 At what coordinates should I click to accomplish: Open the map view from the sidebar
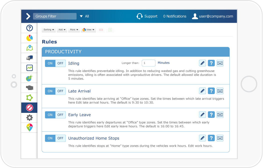[29, 48]
